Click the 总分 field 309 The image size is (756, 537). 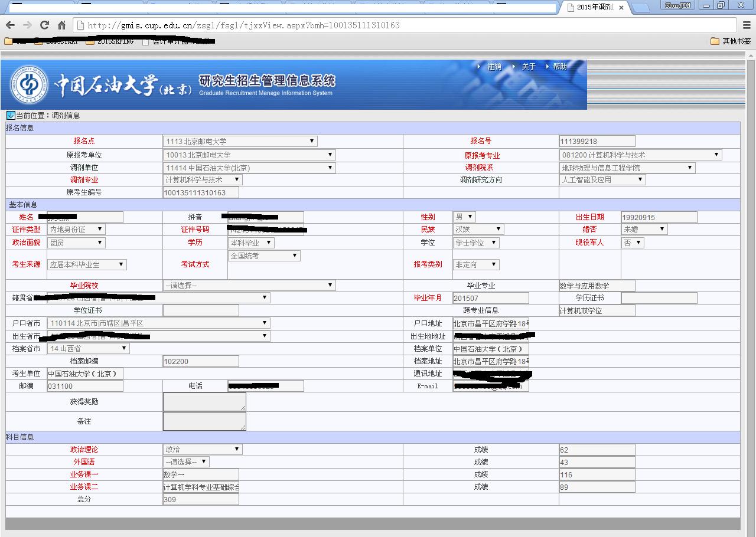click(x=201, y=499)
